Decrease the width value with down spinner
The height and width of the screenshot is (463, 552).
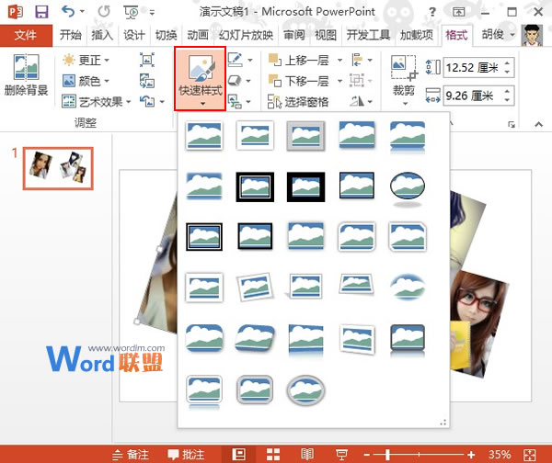pos(507,100)
